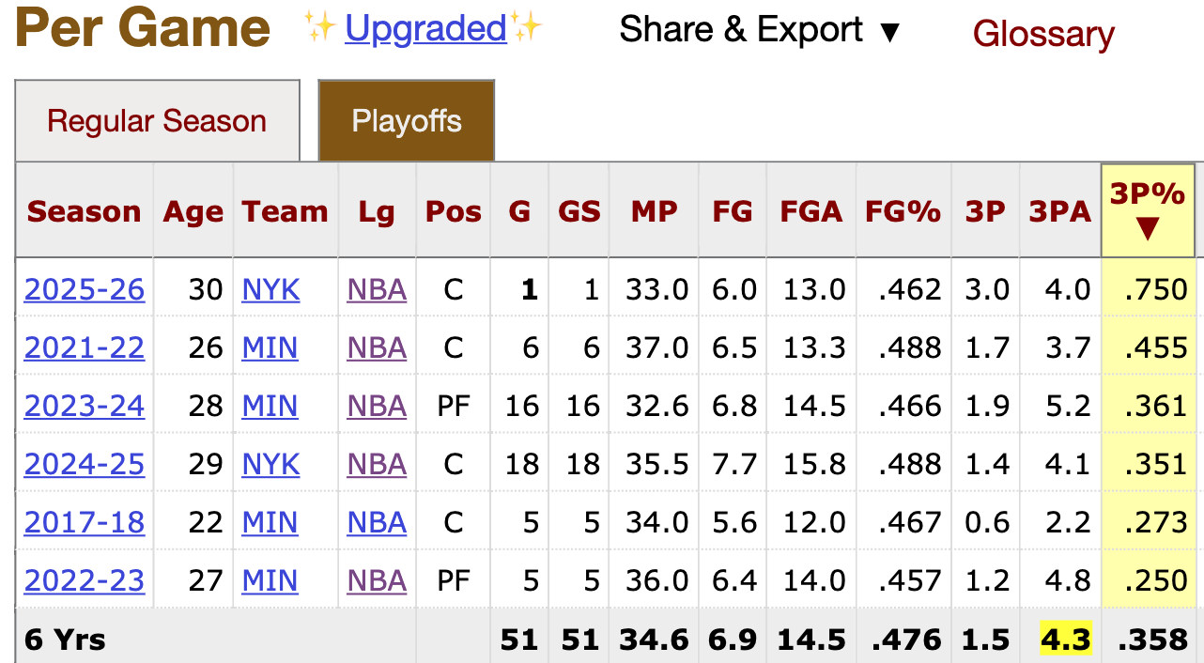1204x663 pixels.
Task: Sort table by Season column header
Action: click(84, 211)
